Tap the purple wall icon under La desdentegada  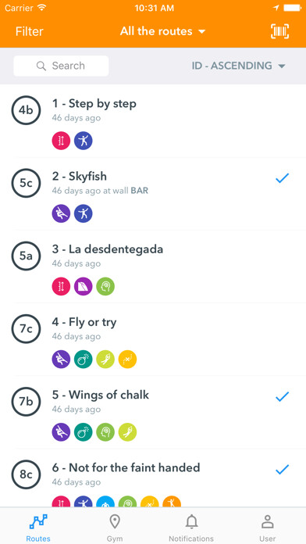click(x=84, y=286)
